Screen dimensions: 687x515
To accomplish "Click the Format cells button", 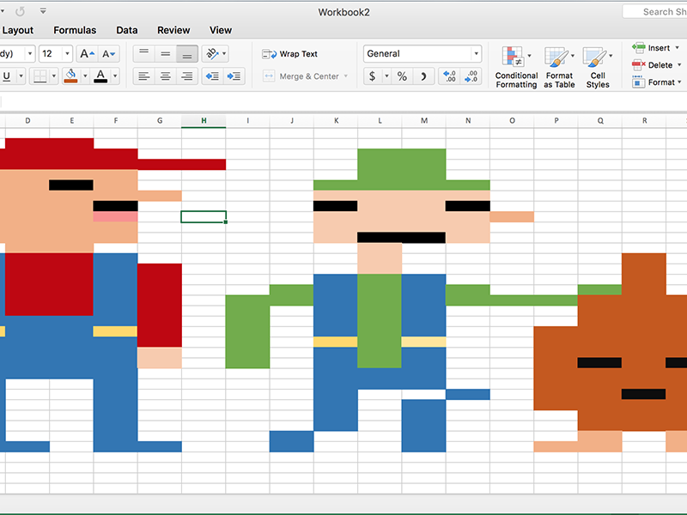I will click(654, 82).
